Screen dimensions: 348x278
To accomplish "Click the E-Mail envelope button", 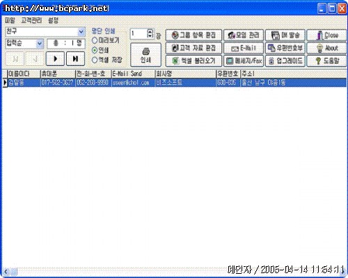I will (244, 48).
